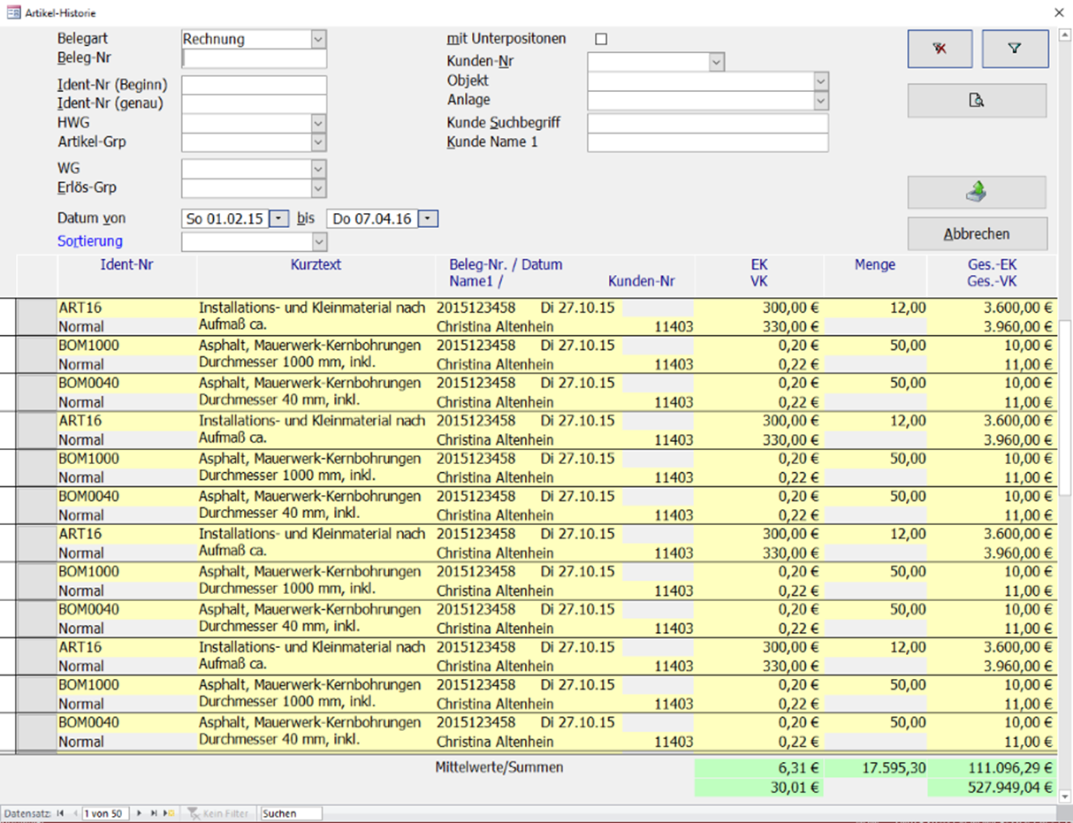
Task: Expand the 'bis' date picker dropdown
Action: tap(428, 218)
